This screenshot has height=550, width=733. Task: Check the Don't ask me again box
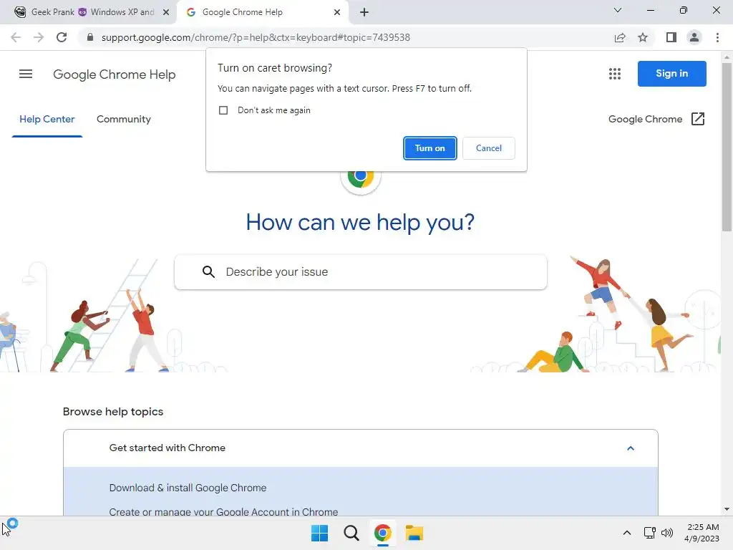click(x=223, y=110)
